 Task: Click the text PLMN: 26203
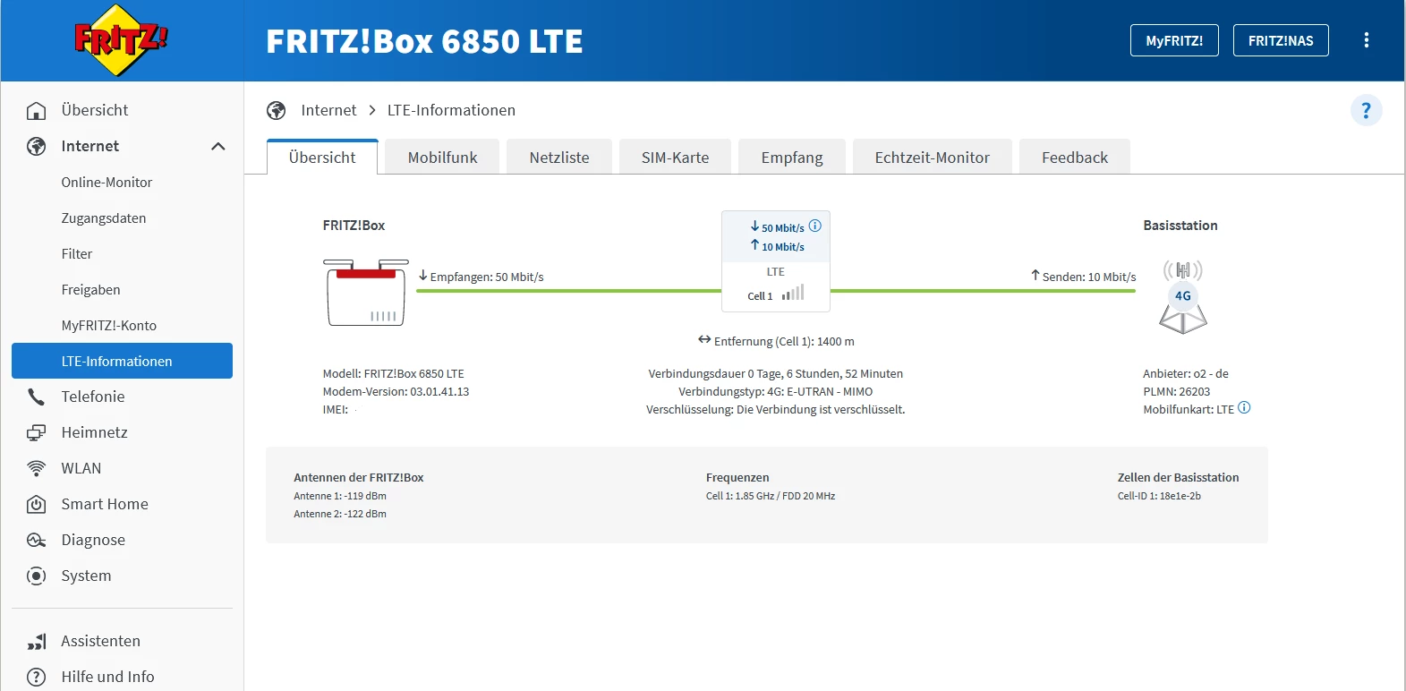click(1176, 391)
